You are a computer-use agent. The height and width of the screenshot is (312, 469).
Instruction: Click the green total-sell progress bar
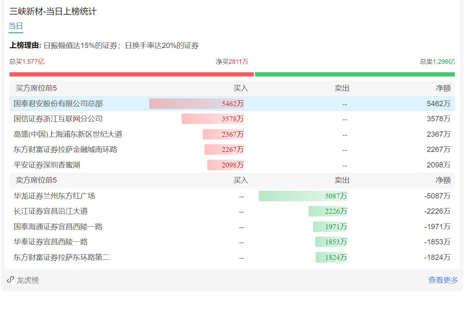coord(355,74)
